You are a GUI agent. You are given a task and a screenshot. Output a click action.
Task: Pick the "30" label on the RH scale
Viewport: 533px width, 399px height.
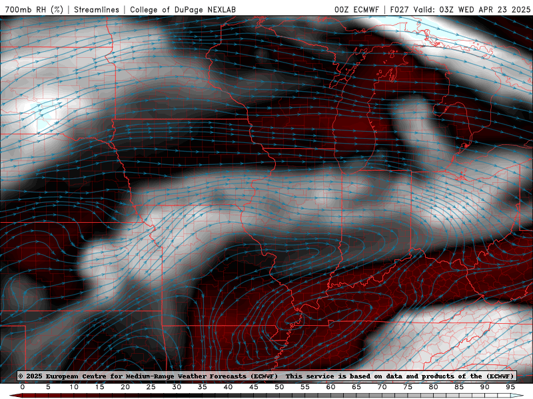point(177,387)
